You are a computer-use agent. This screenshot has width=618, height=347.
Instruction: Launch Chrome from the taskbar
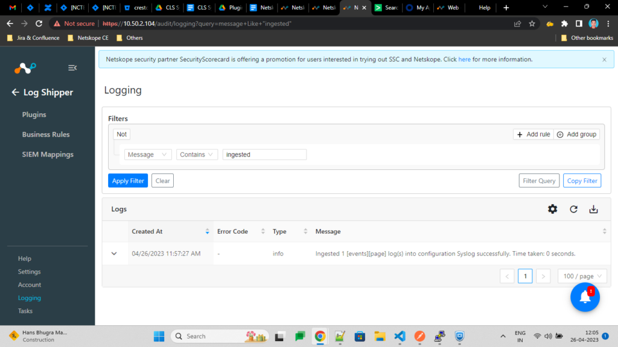[320, 336]
